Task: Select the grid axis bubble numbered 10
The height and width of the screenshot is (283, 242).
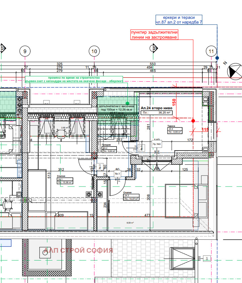Action: point(94,51)
